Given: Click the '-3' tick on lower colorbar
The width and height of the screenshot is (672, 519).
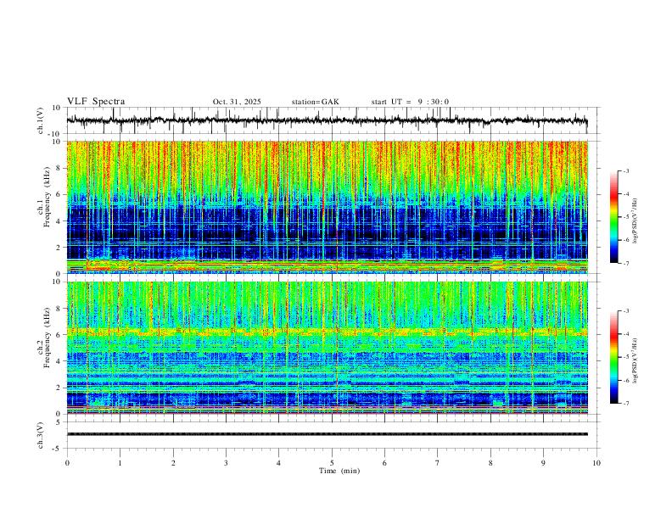Looking at the screenshot, I should [625, 311].
